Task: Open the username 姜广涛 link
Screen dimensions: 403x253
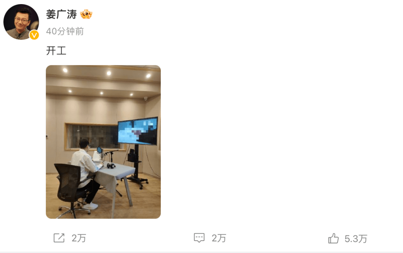Action: (62, 14)
